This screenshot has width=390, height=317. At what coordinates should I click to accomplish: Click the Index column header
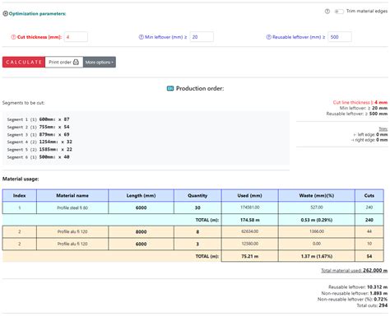click(x=20, y=195)
